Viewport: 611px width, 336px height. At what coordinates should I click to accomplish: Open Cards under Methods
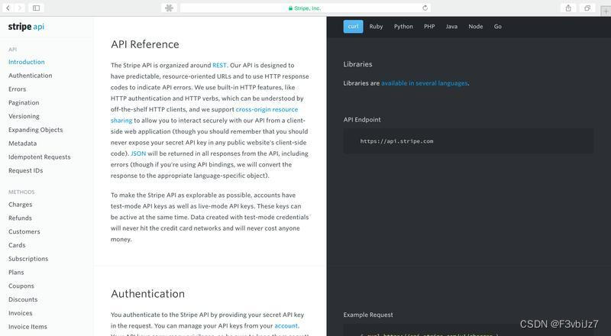[x=17, y=245]
